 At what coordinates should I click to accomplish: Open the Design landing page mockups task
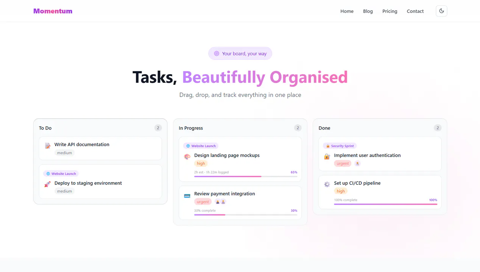coord(240,159)
